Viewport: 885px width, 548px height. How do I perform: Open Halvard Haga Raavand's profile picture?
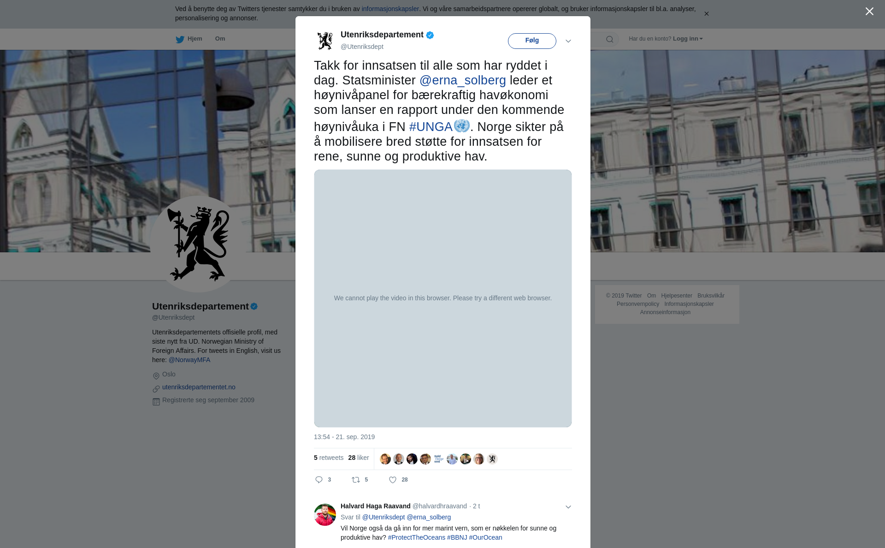pos(325,514)
